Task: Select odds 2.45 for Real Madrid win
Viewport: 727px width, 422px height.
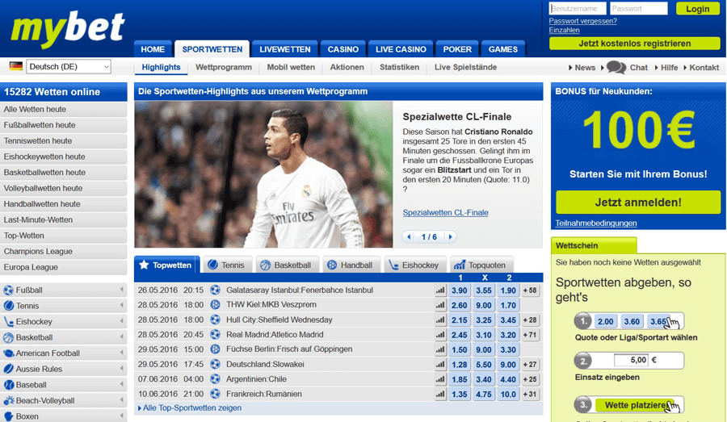Action: tap(459, 335)
